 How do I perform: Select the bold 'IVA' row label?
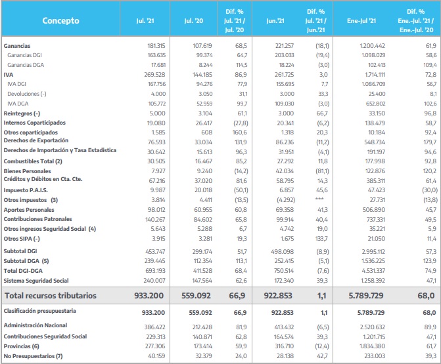8,75
